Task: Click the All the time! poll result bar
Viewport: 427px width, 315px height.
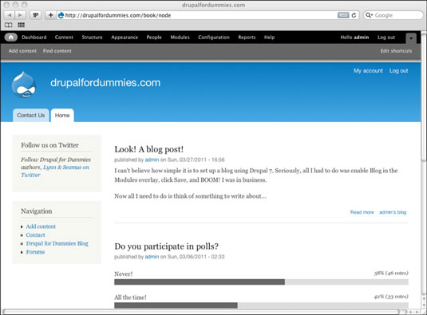Action: coord(261,305)
